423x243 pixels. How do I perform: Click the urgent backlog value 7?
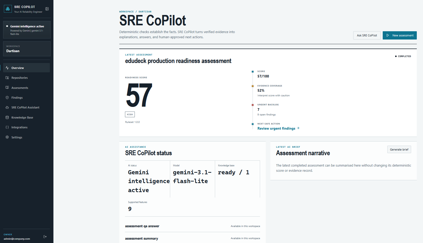coord(258,109)
